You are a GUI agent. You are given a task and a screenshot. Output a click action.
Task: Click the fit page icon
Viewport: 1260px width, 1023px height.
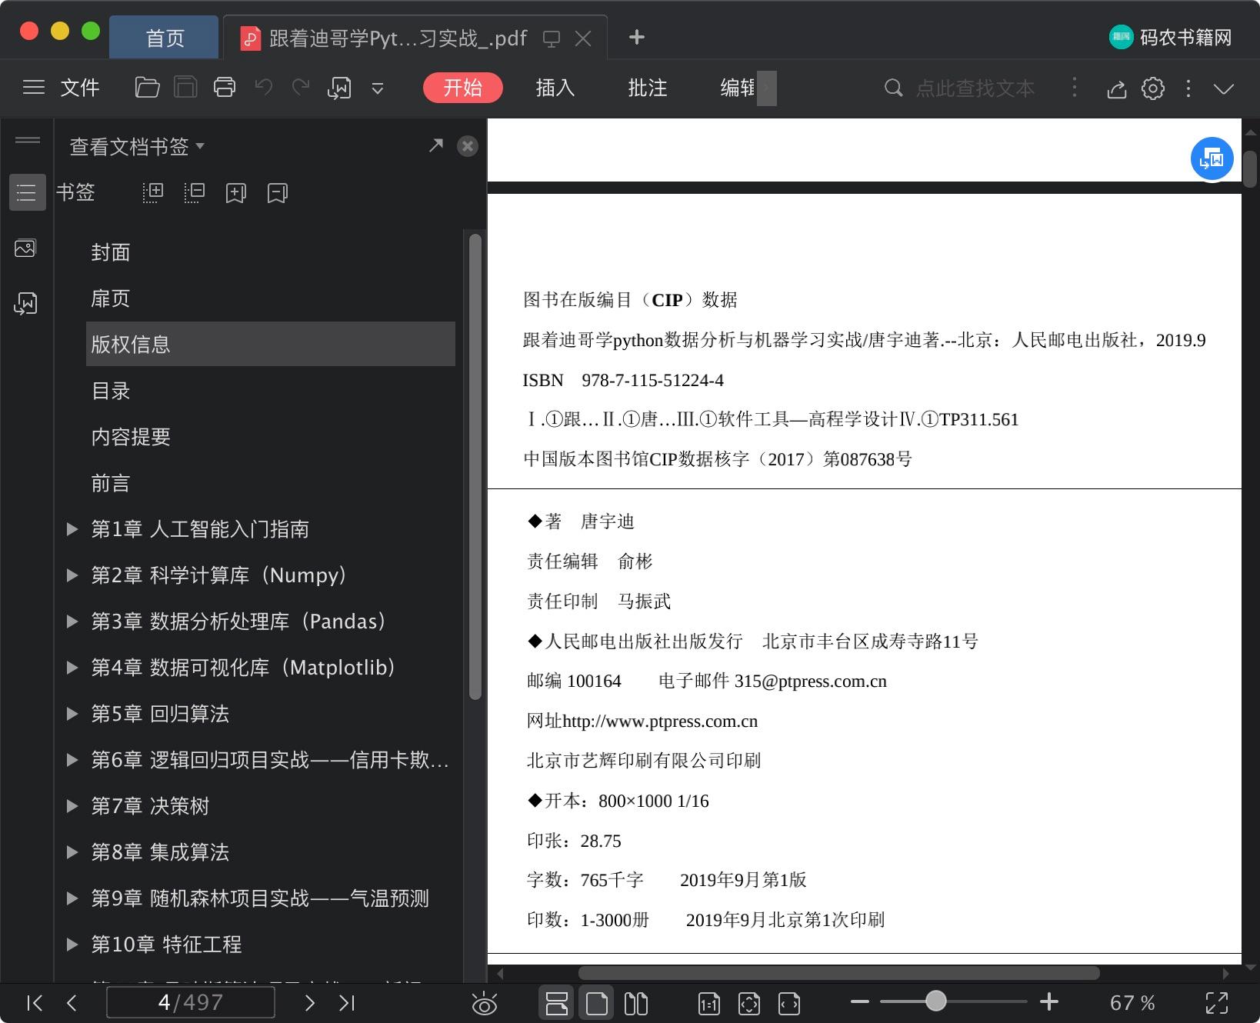pyautogui.click(x=748, y=1003)
